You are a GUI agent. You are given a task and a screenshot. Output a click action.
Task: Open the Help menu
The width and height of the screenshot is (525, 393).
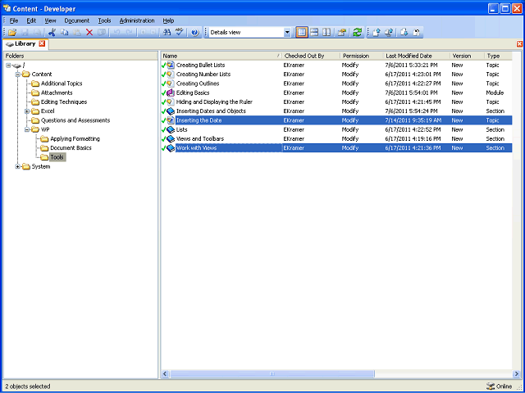(x=168, y=20)
